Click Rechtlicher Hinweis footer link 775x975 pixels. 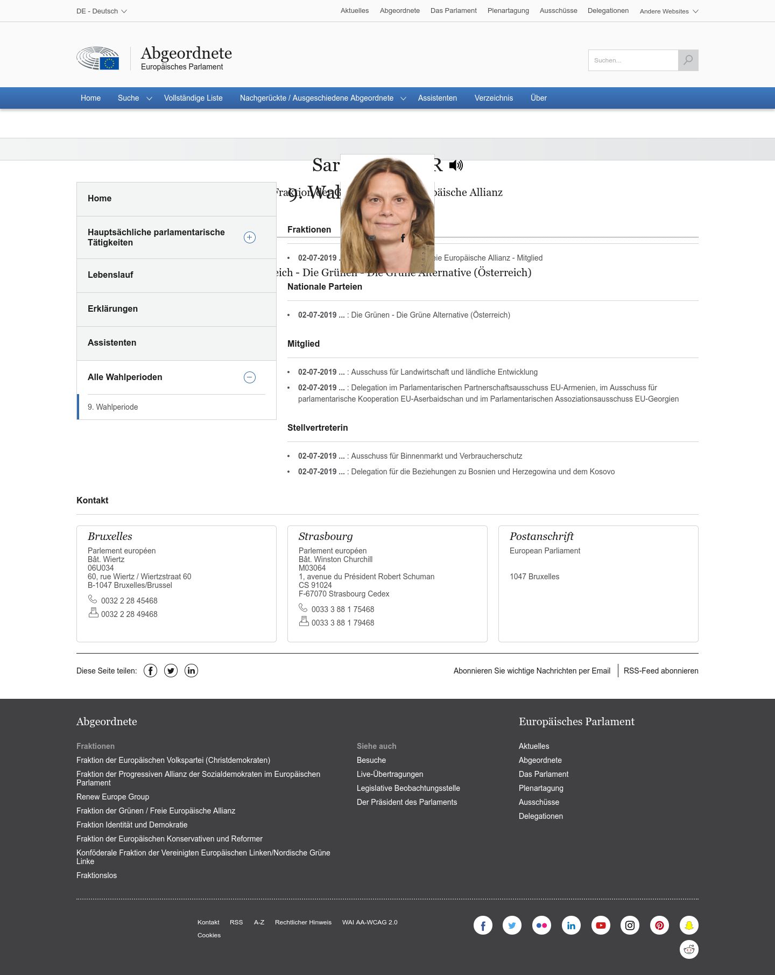coord(303,922)
